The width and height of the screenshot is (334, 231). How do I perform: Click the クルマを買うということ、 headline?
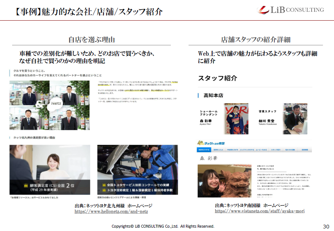pos(29,71)
